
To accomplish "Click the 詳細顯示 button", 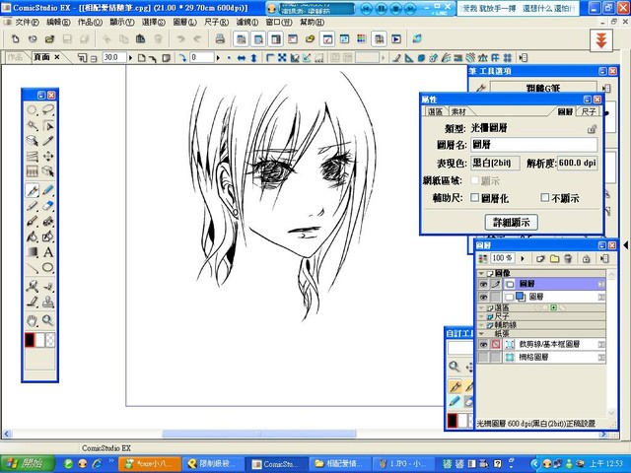I will 512,222.
